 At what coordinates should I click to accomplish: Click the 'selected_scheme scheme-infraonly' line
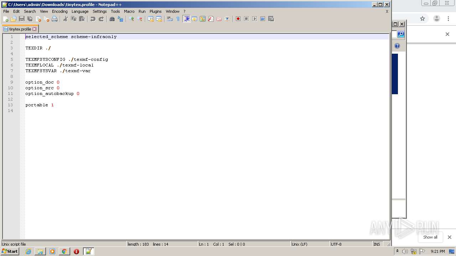pos(71,37)
